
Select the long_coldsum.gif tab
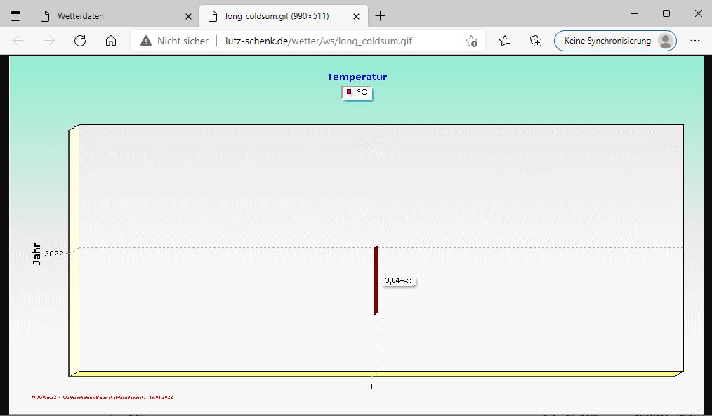point(277,15)
